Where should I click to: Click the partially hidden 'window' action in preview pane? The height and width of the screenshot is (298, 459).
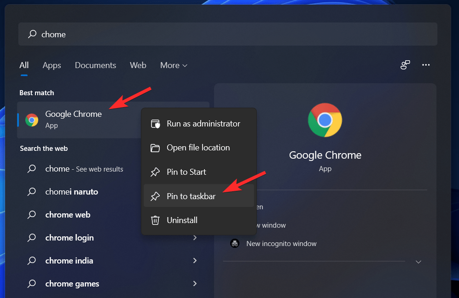271,225
